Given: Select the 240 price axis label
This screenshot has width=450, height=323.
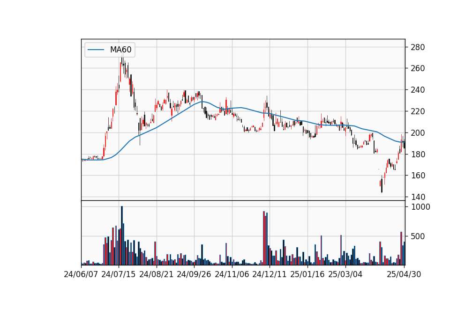Looking at the screenshot, I should click(x=418, y=90).
